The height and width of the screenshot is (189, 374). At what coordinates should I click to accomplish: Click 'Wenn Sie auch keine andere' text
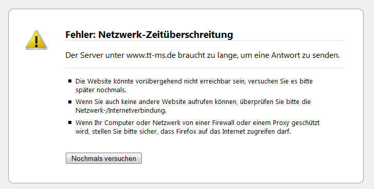pos(118,102)
